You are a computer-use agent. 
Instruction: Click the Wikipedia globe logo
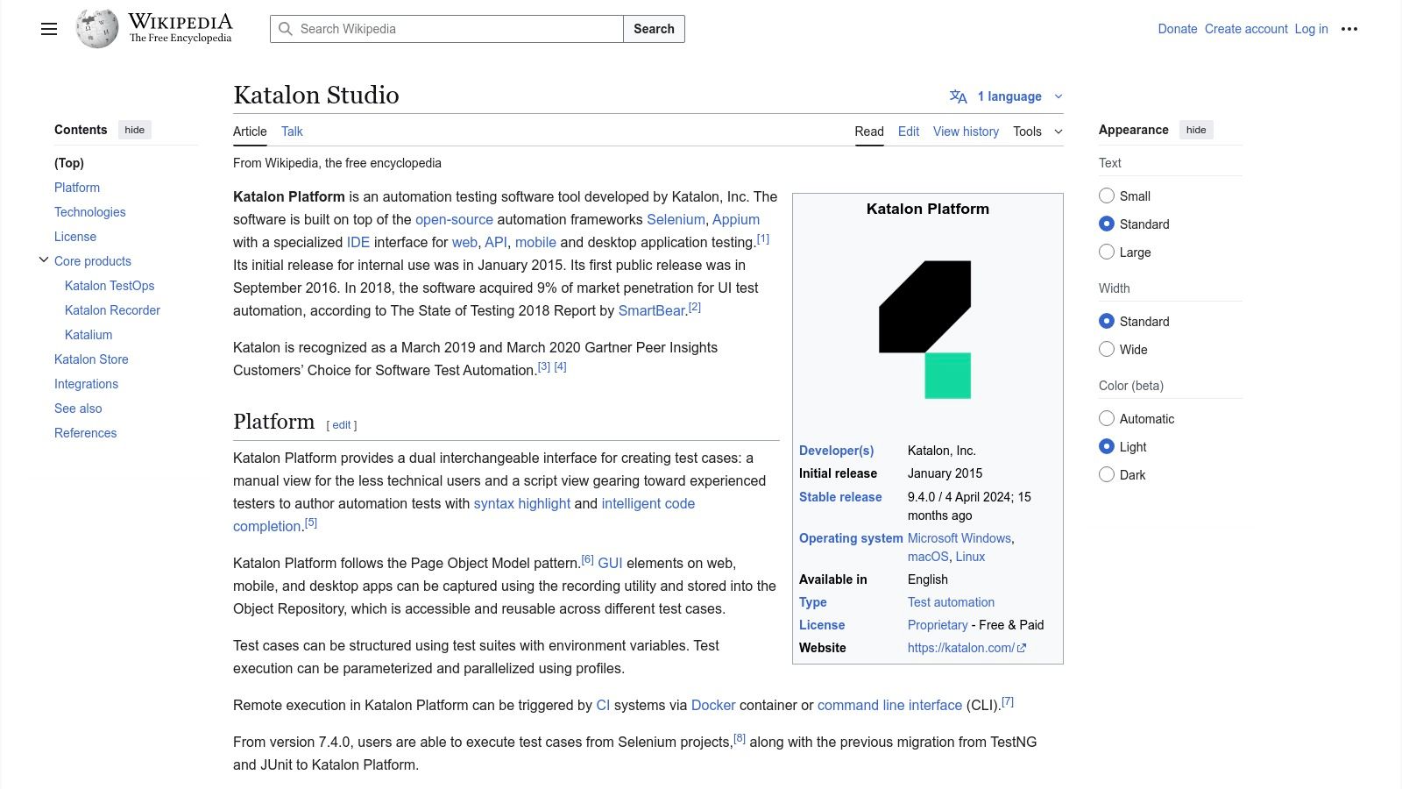click(96, 28)
